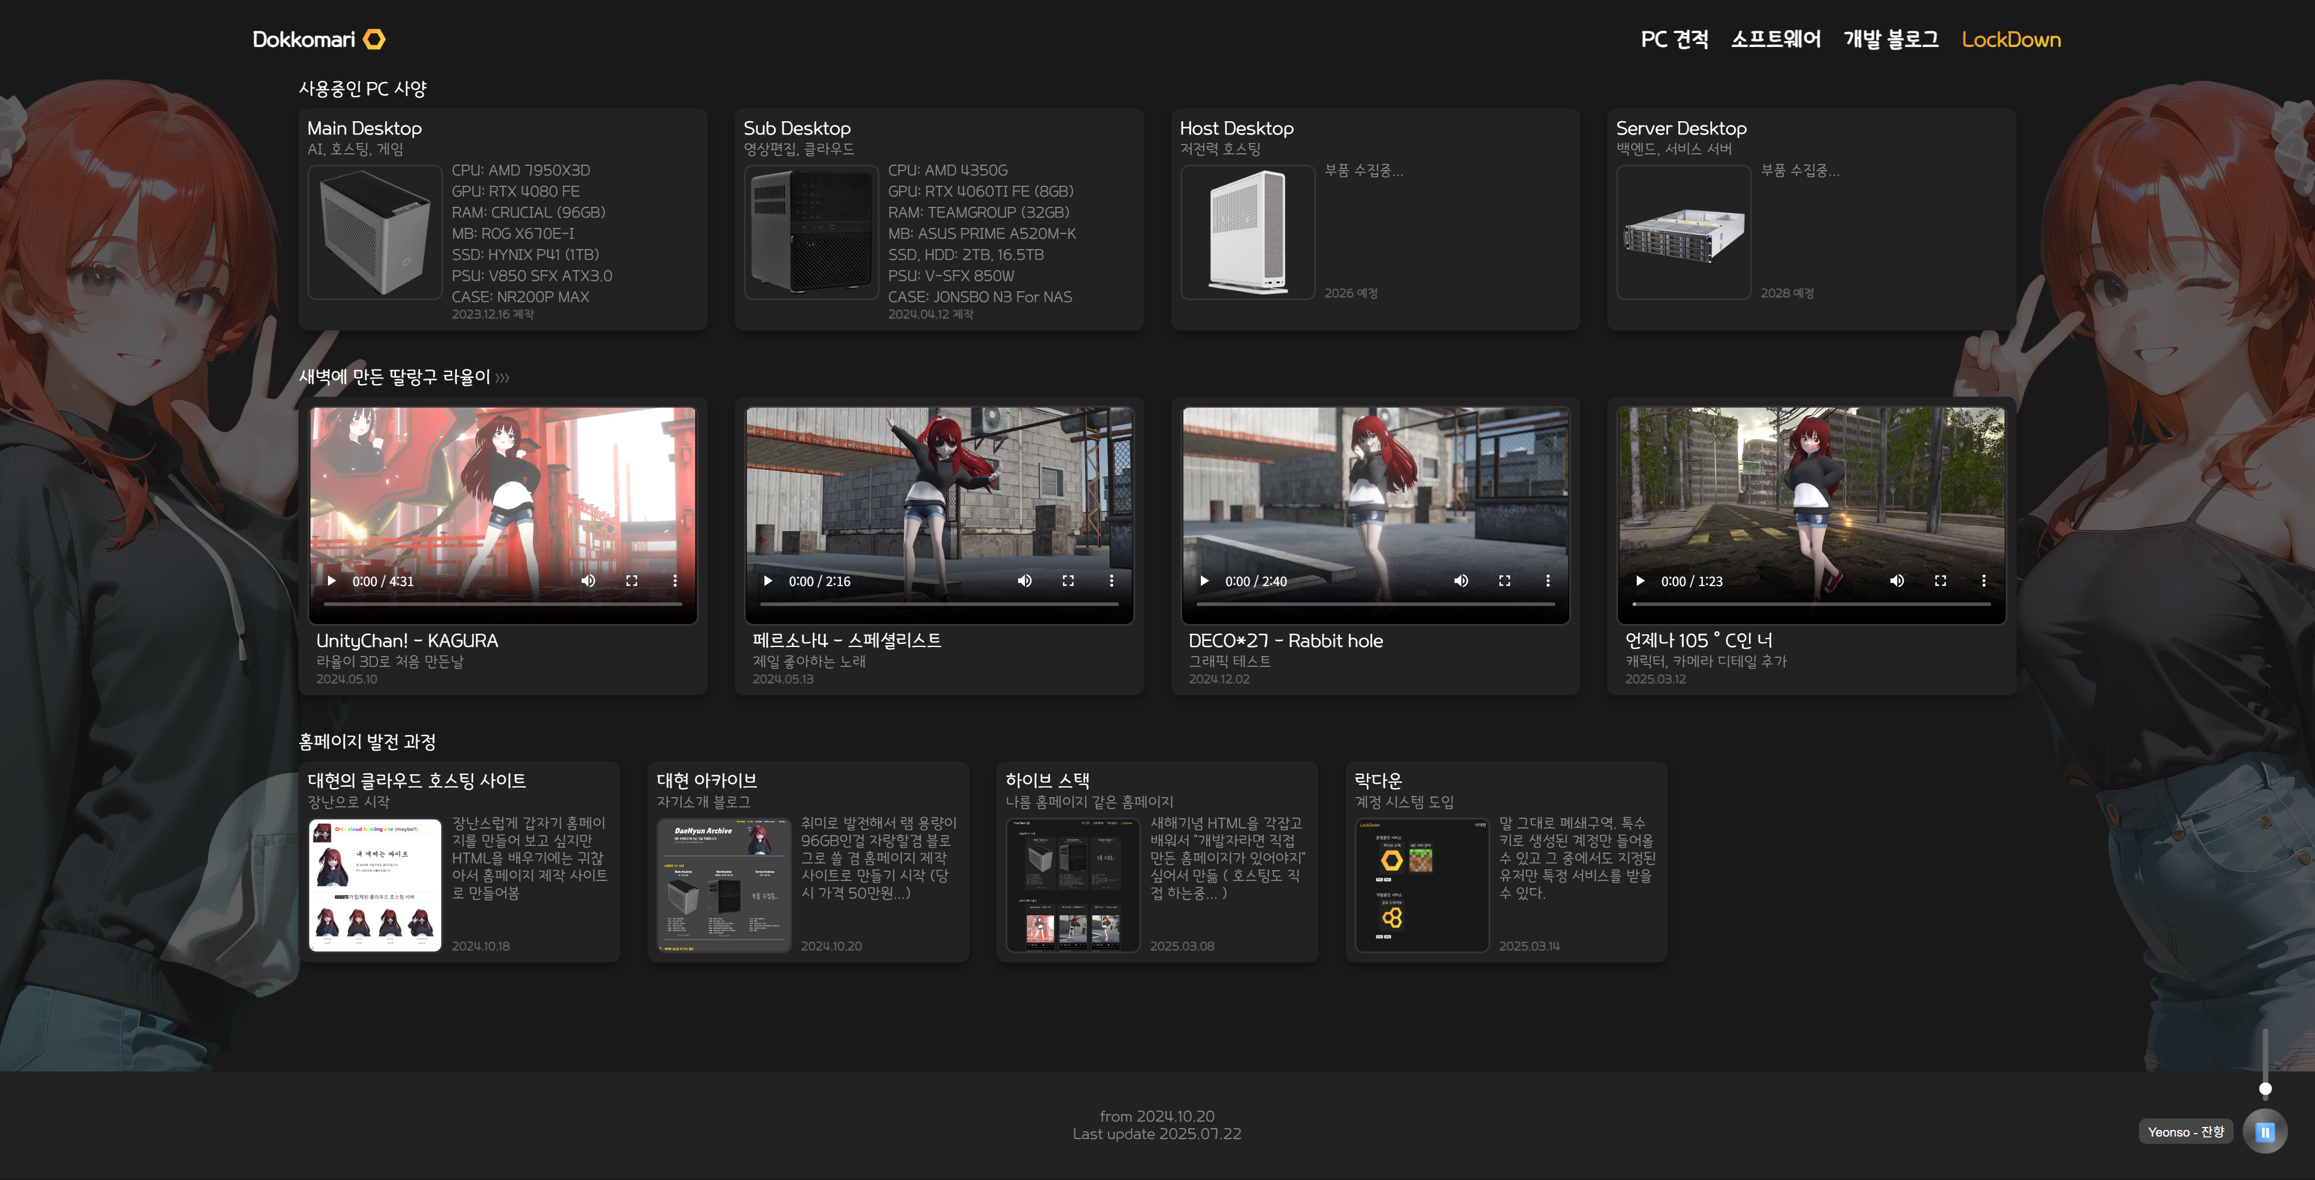Viewport: 2315px width, 1180px height.
Task: Click the Dokkomari hexagon logo icon
Action: point(375,40)
